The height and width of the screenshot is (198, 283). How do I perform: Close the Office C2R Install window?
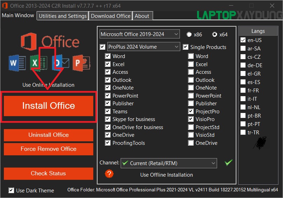272,6
